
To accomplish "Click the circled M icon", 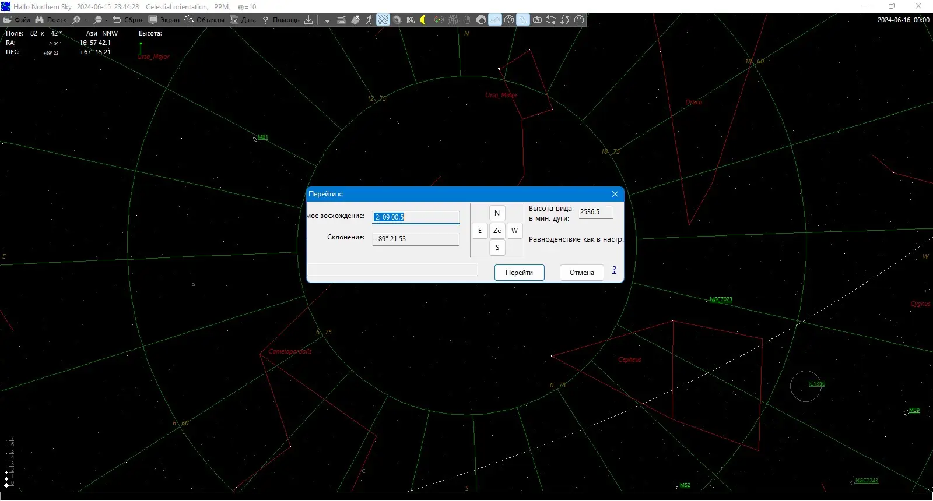I will [579, 20].
